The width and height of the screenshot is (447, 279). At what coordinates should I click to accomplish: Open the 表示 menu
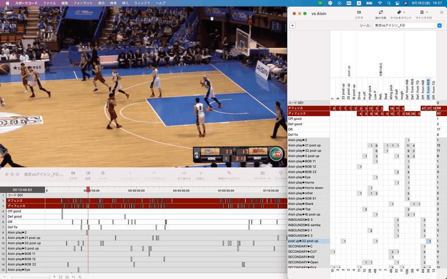point(102,3)
